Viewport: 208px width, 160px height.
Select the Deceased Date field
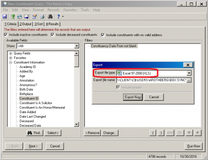30,126
